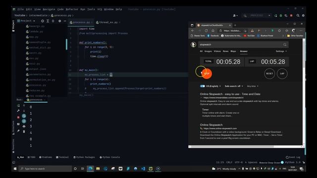Clear Run output with the trash icon
The image size is (317, 178).
click(x=24, y=132)
